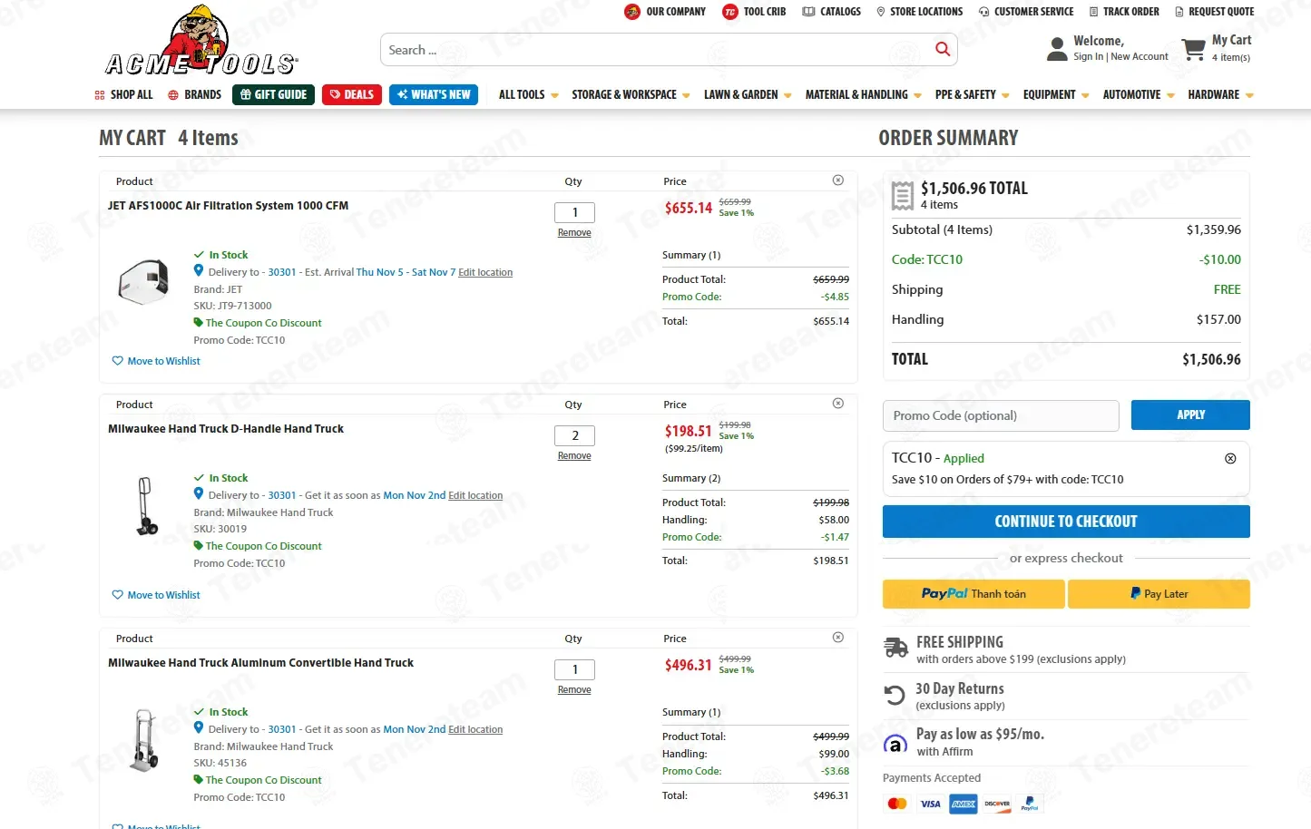
Task: Edit delivery location for JET item
Action: pyautogui.click(x=485, y=272)
